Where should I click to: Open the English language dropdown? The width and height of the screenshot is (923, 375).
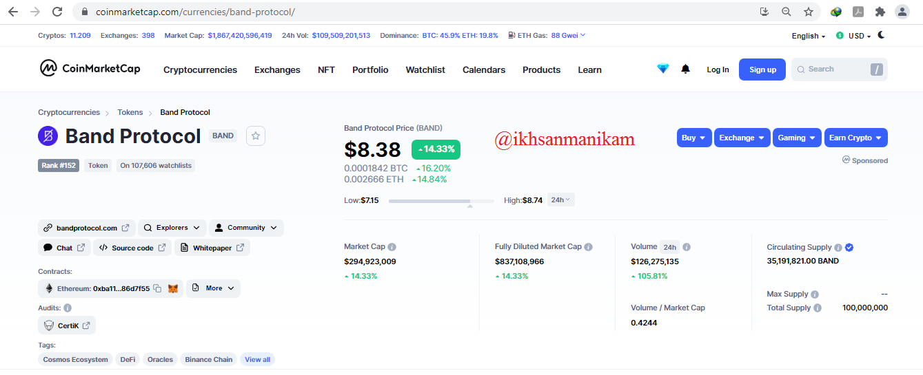tap(809, 36)
